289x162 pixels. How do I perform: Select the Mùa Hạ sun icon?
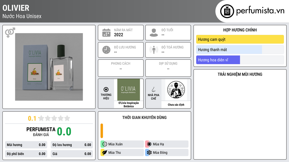click(149, 144)
